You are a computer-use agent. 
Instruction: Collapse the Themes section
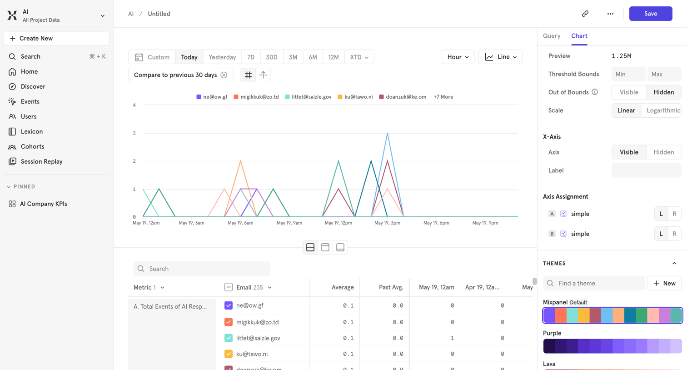(674, 264)
